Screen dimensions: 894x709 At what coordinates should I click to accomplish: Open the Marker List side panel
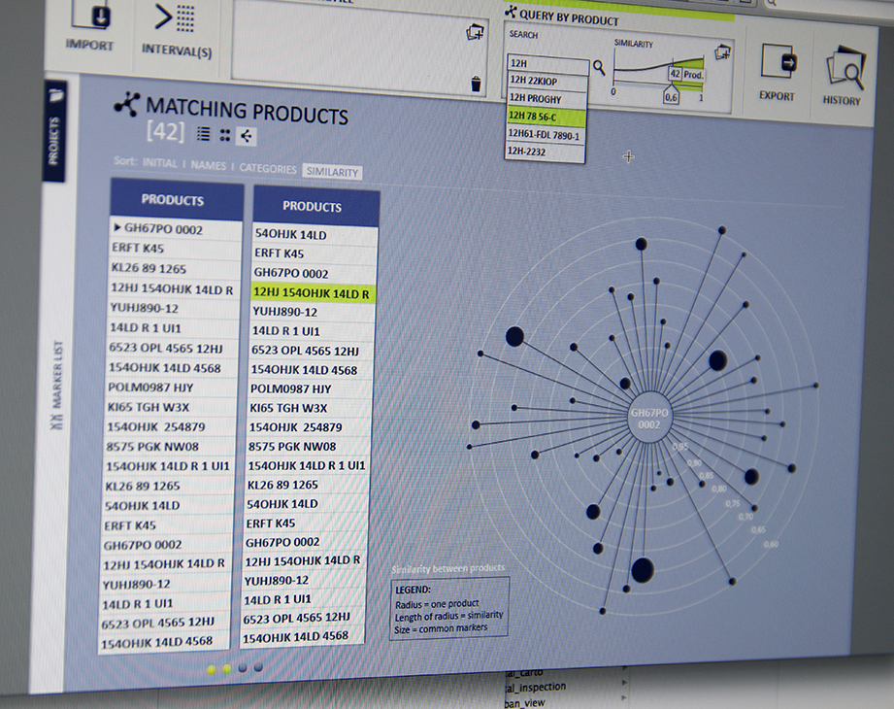click(57, 385)
